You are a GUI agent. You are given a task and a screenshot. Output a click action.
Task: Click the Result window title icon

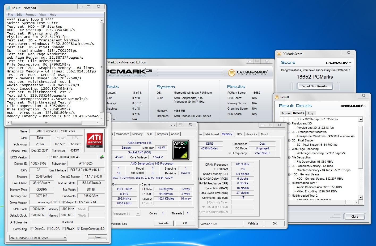click(277, 97)
